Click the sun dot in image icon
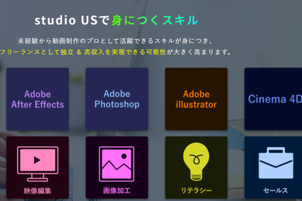 pos(124,156)
